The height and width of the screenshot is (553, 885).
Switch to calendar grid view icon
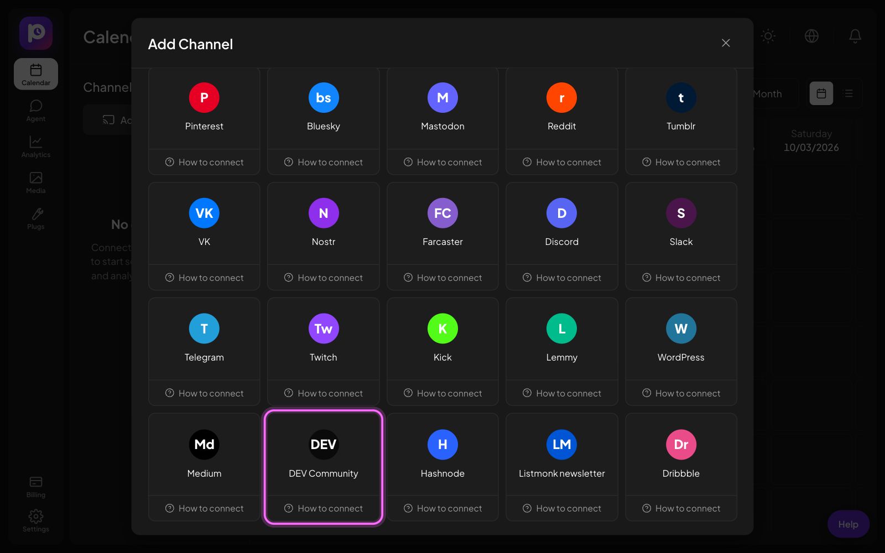[x=821, y=93]
